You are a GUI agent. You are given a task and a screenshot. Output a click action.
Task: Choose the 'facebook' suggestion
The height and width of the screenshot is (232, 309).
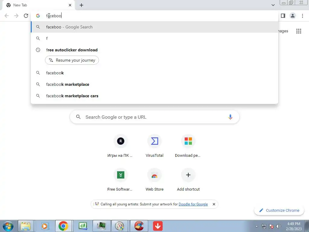(x=154, y=73)
